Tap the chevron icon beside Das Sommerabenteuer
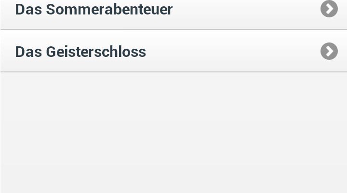The image size is (347, 193). point(329,9)
